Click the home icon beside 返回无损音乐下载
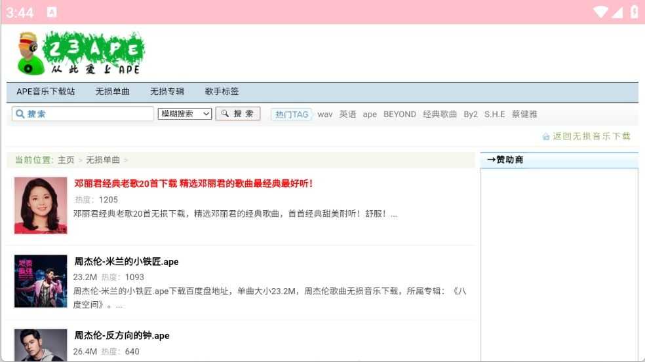This screenshot has height=362, width=645. coord(546,137)
